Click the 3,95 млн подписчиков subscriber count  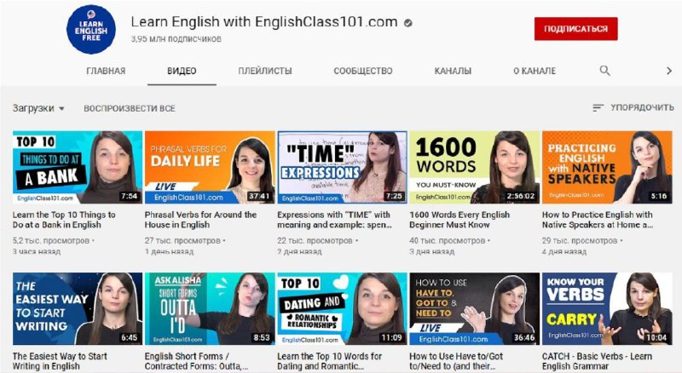point(176,38)
